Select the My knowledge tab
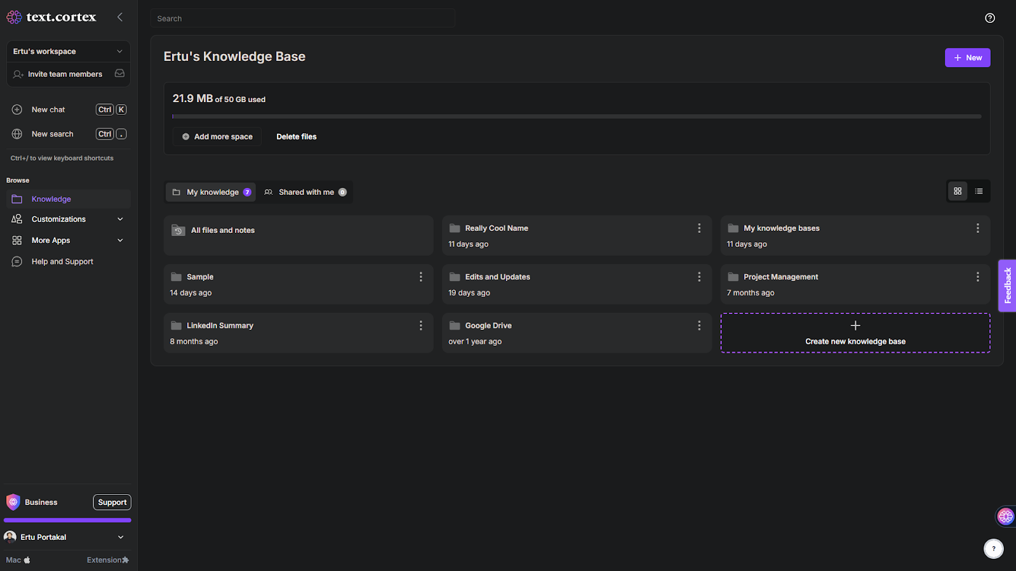1016x571 pixels. pos(211,192)
